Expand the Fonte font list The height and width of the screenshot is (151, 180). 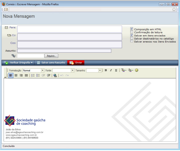[x=73, y=70]
